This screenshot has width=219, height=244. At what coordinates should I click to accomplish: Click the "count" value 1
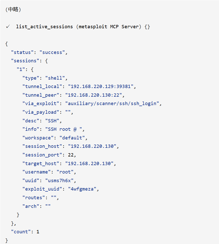[38, 232]
